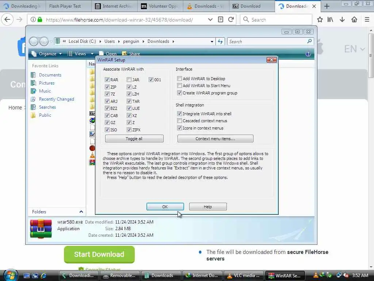This screenshot has height=281, width=374.
Task: Select Users in the Explorer breadcrumb
Action: (x=110, y=41)
